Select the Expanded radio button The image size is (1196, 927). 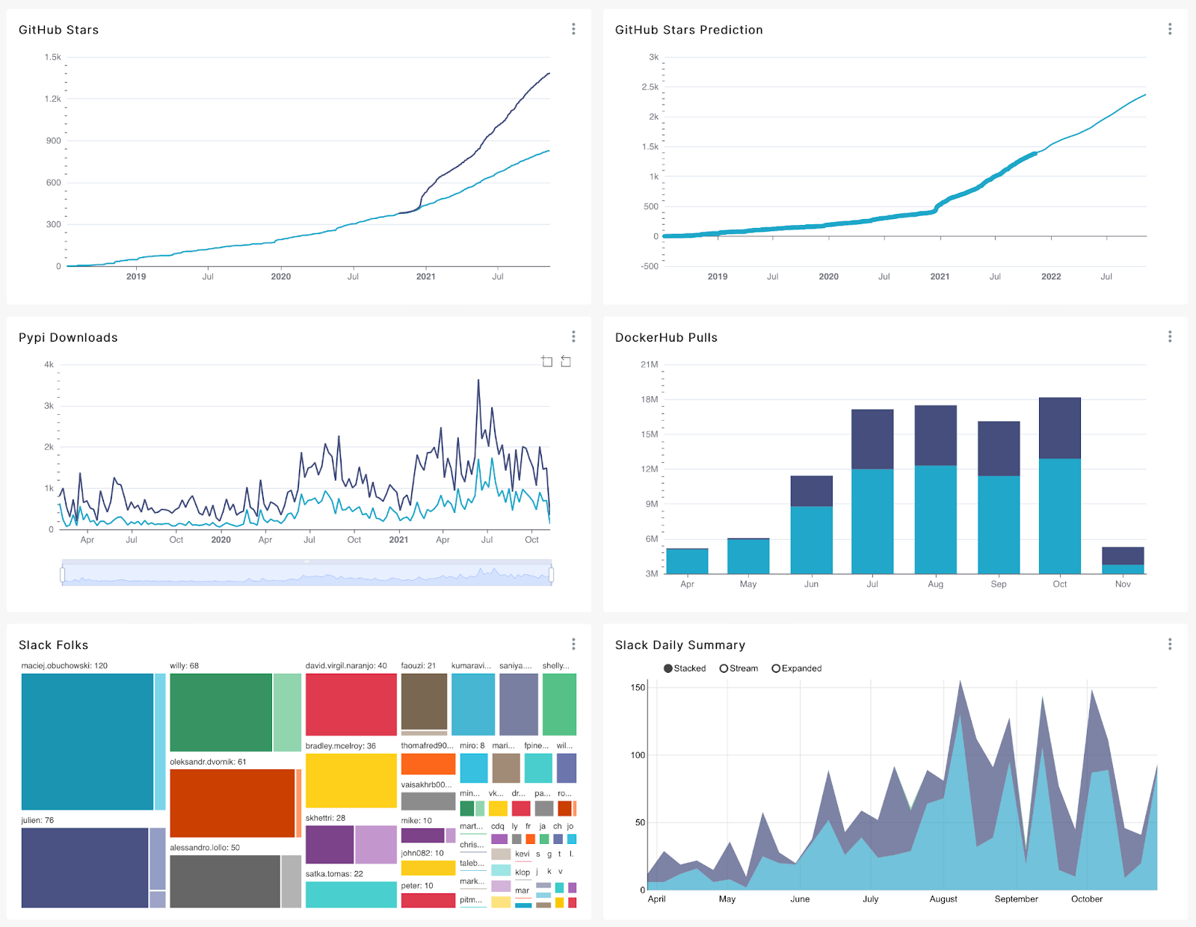click(x=776, y=668)
